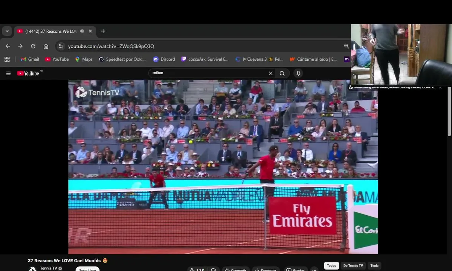The height and width of the screenshot is (271, 452).
Task: View site information icon in address bar
Action: (x=61, y=46)
